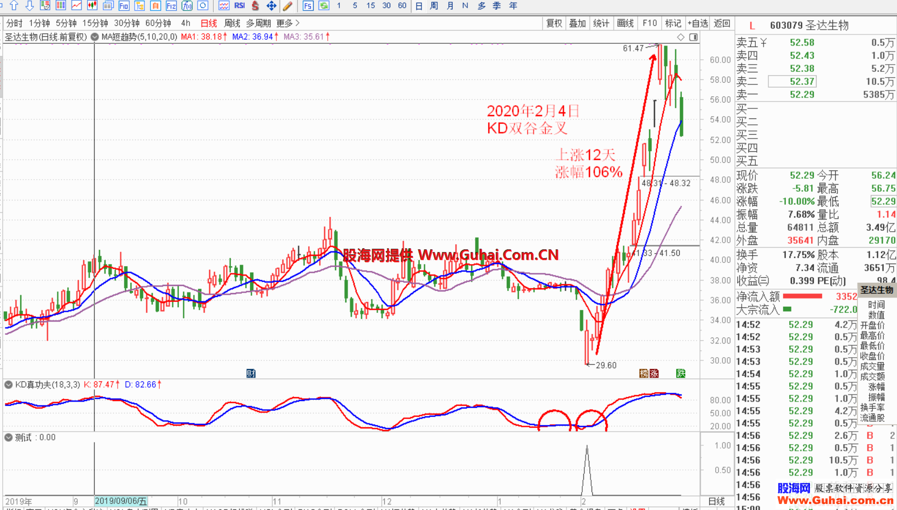Viewport: 897px width, 510px height.
Task: Click the red dollar sign icon
Action: point(255,5)
